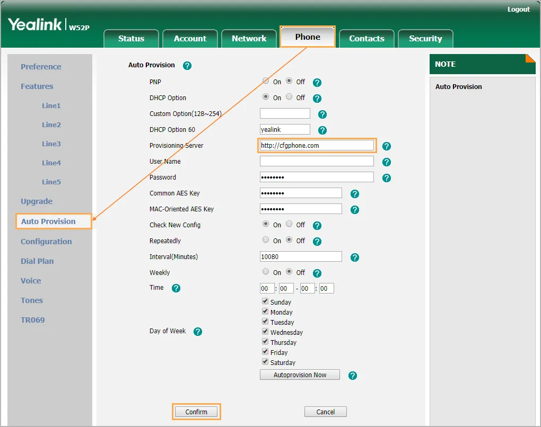Show help for Common AES Key
Viewport: 541px width, 427px height.
pyautogui.click(x=355, y=194)
